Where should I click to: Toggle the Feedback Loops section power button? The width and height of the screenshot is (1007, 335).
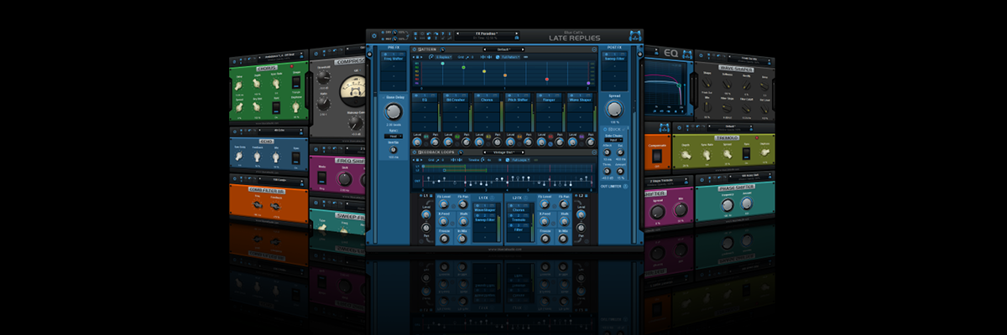point(415,152)
